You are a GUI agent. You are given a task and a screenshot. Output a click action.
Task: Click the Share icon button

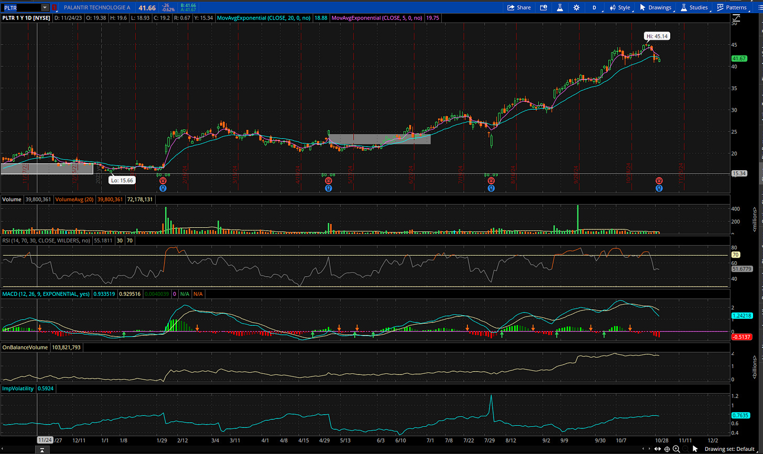(519, 7)
